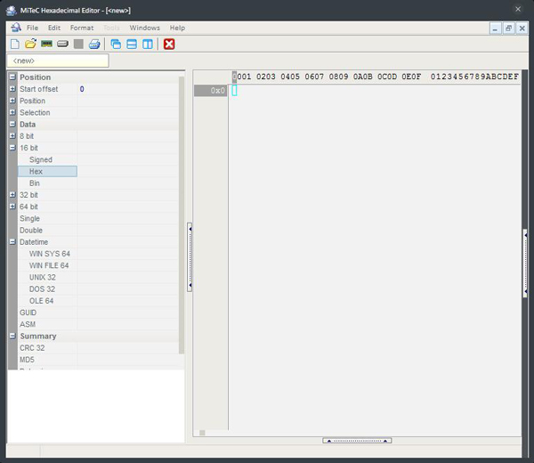Select the Bin row under 16 bit
534x463 pixels.
click(98, 183)
